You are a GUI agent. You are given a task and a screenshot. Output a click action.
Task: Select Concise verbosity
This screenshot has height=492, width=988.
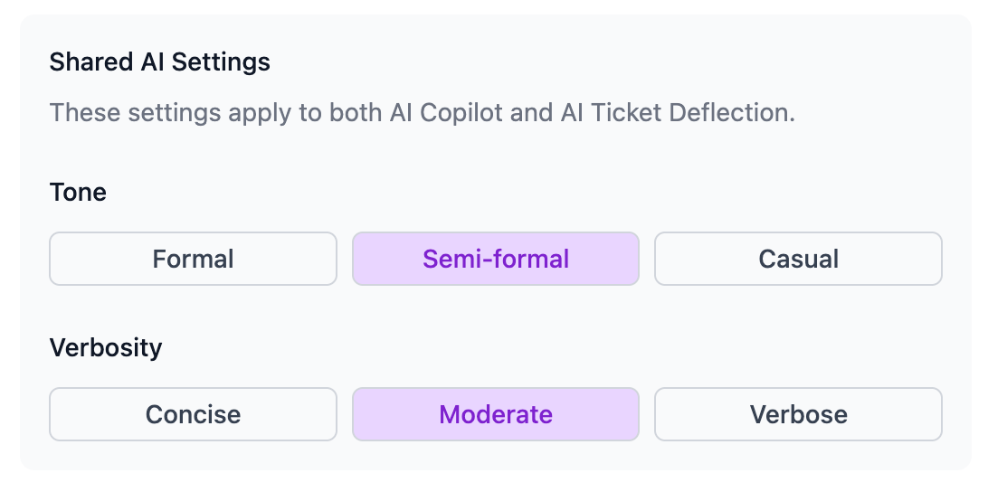[x=193, y=414]
